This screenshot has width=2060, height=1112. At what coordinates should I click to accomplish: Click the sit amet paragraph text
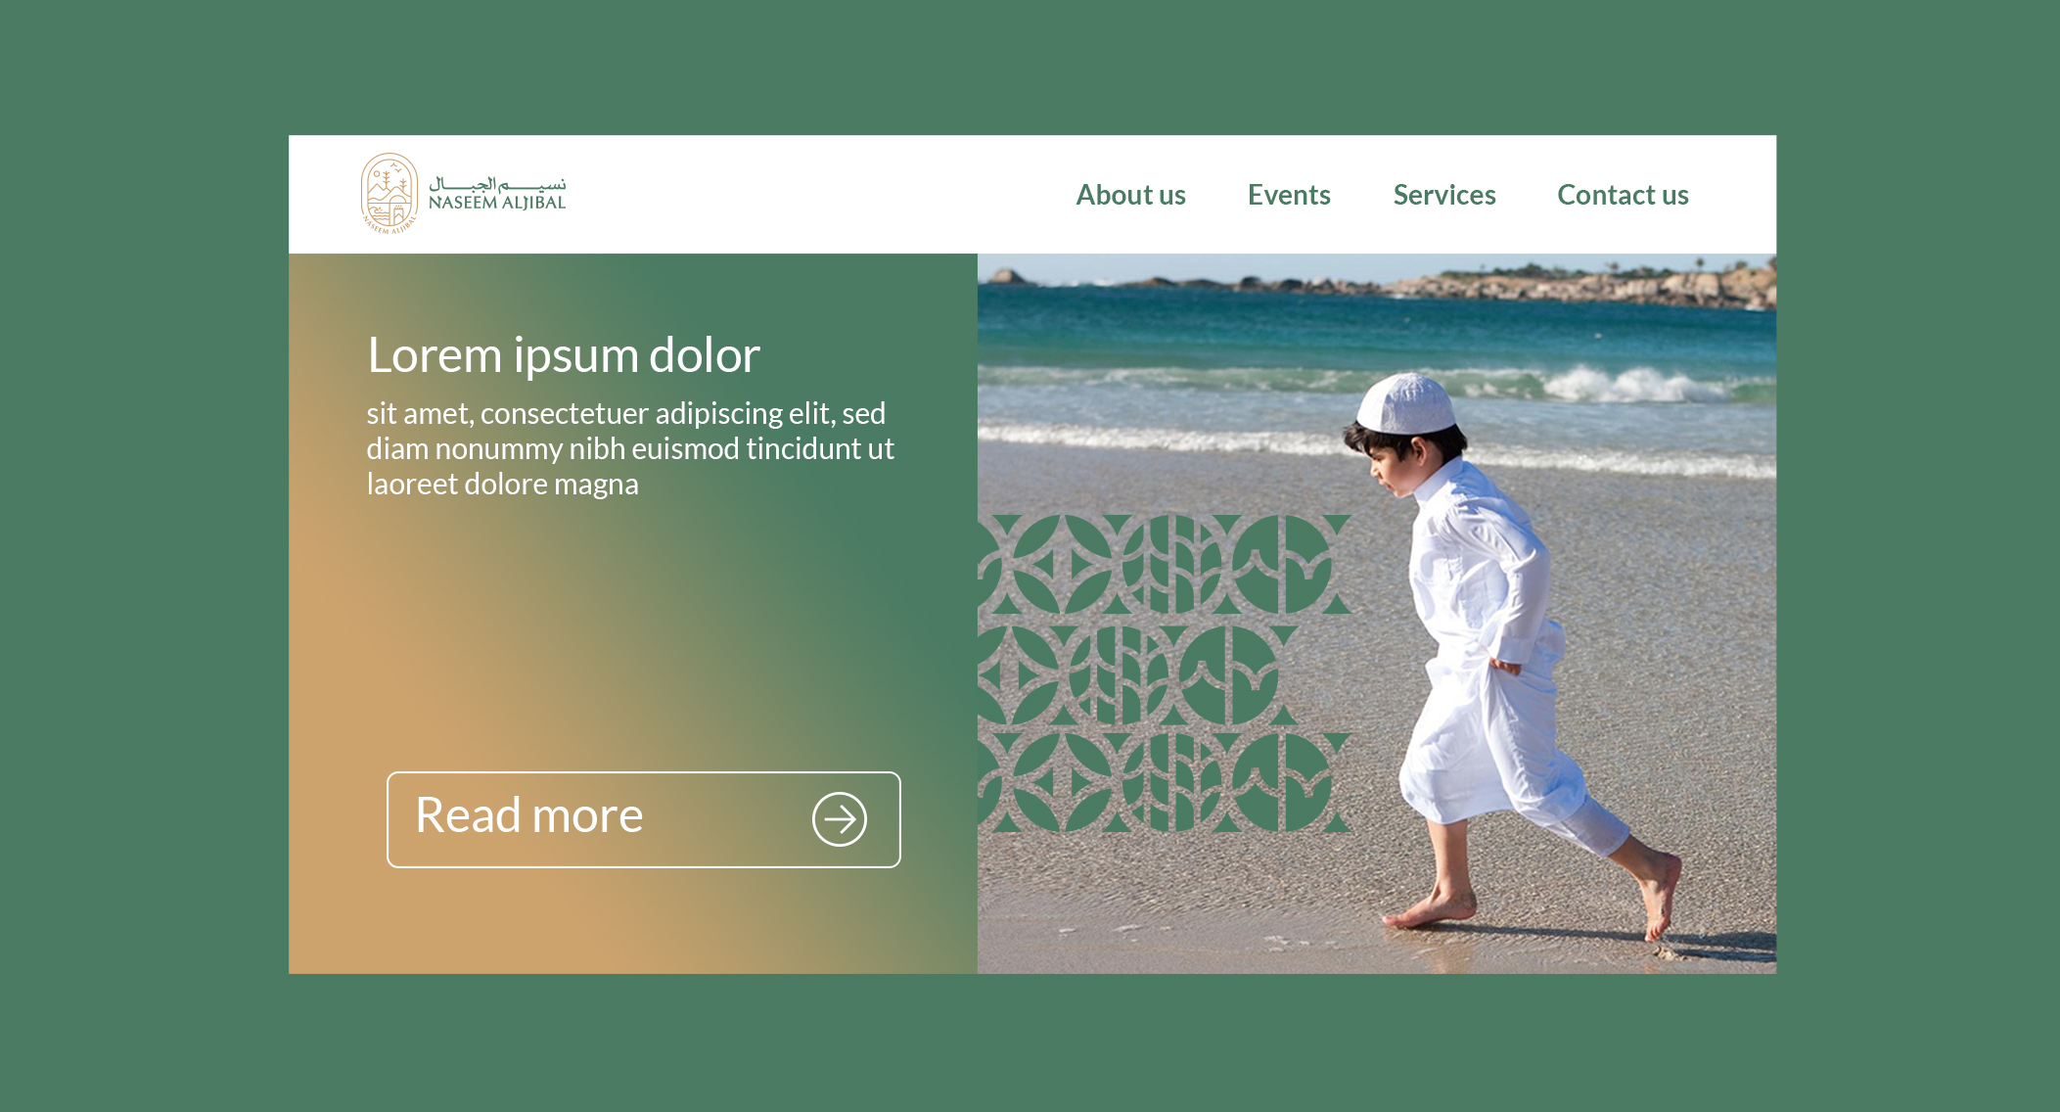coord(630,448)
